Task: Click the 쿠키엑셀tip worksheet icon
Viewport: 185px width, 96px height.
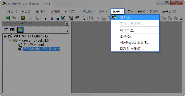Action: [x=20, y=49]
